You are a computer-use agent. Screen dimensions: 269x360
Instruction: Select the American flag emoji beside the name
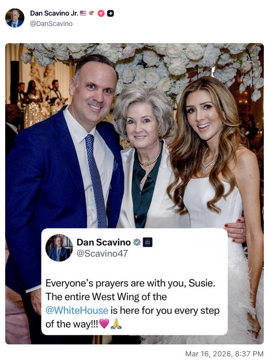(83, 14)
